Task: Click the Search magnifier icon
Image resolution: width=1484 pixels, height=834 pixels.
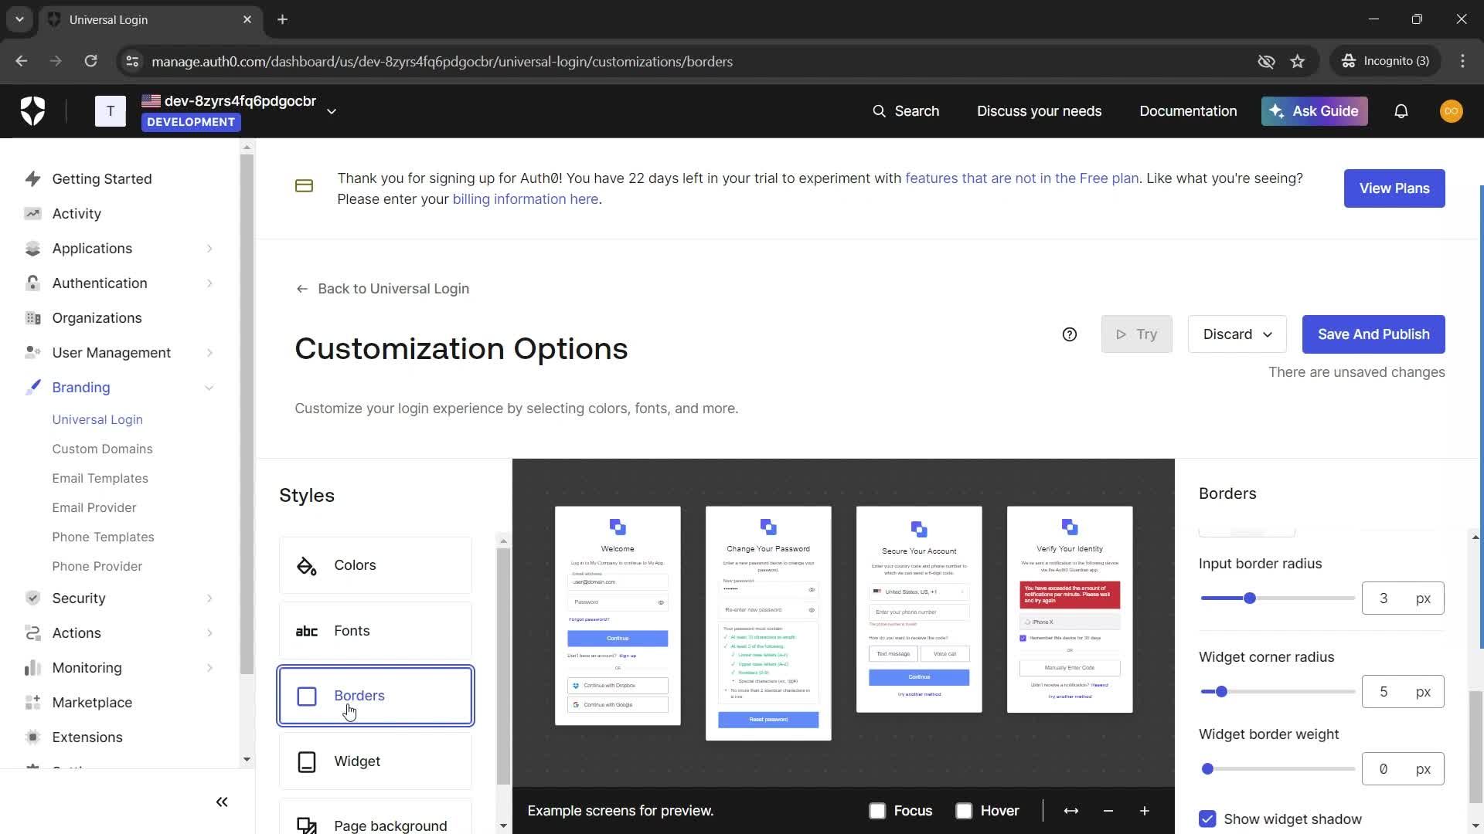Action: click(879, 111)
